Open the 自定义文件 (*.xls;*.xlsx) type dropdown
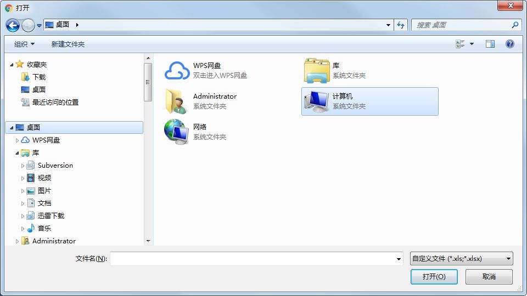Viewport: 527px width, 296px height. [462, 259]
